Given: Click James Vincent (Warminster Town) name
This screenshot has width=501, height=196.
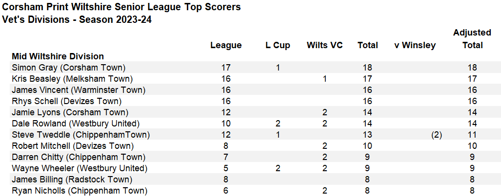Looking at the screenshot, I should (x=78, y=90).
